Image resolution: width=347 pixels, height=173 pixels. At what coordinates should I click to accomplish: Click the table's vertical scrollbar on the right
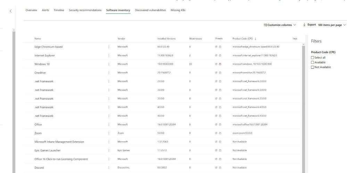(303, 109)
